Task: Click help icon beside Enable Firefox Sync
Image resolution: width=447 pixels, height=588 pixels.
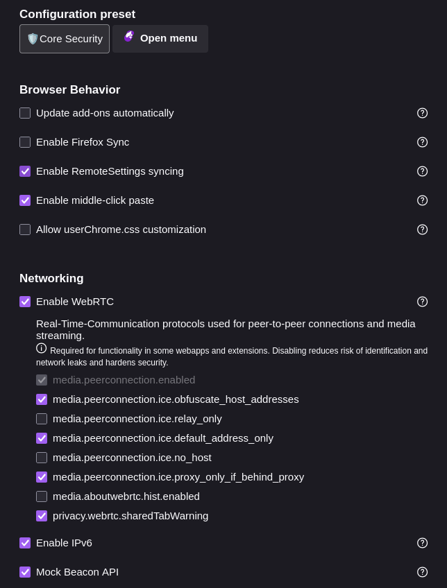Action: [x=422, y=142]
